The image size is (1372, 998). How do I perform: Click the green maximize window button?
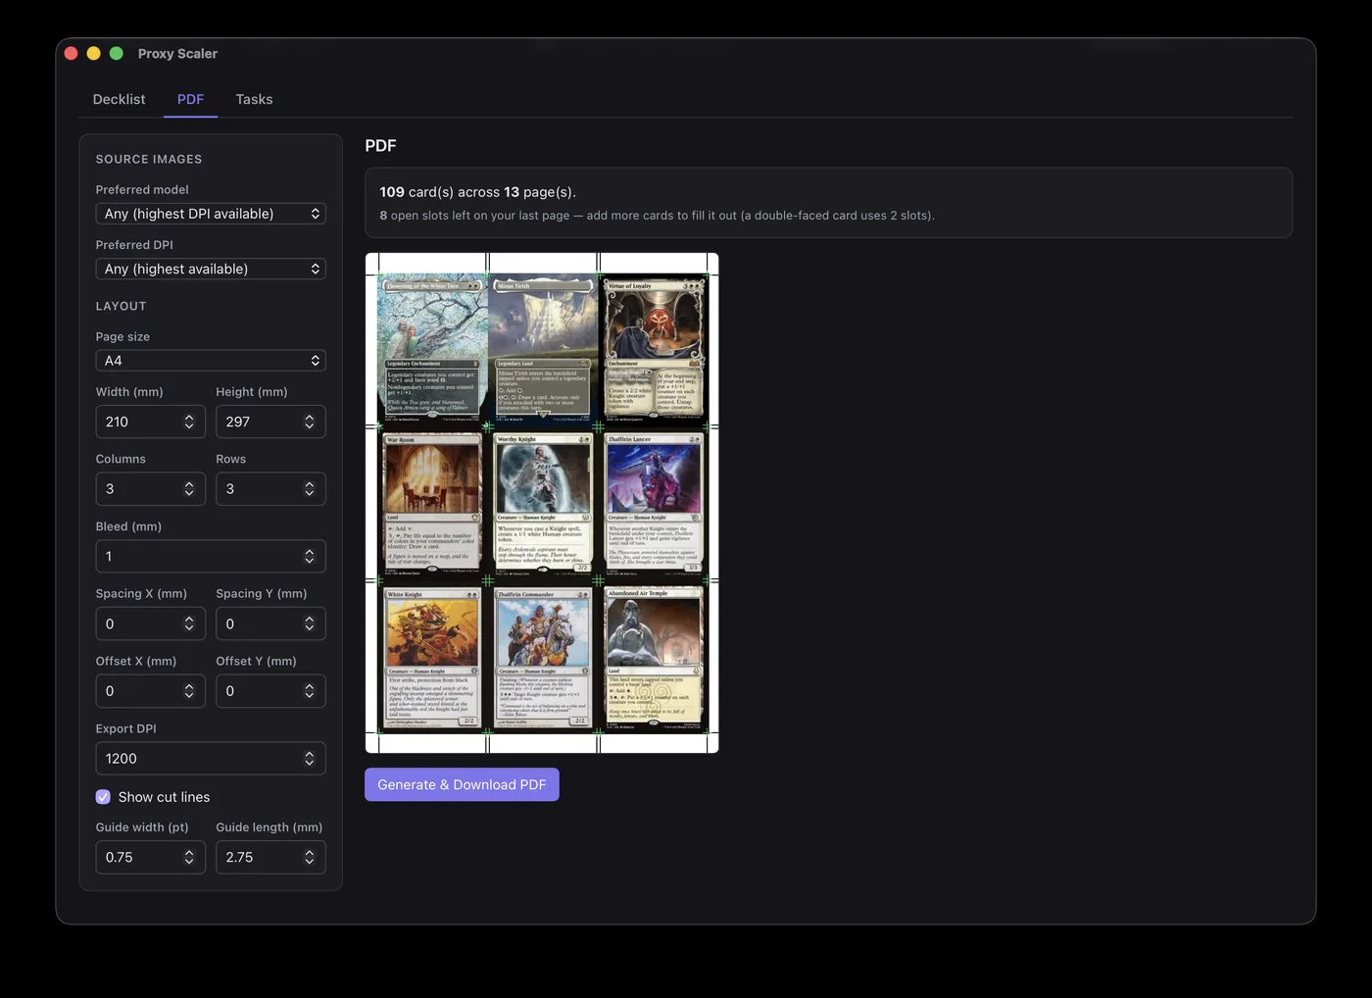point(117,53)
